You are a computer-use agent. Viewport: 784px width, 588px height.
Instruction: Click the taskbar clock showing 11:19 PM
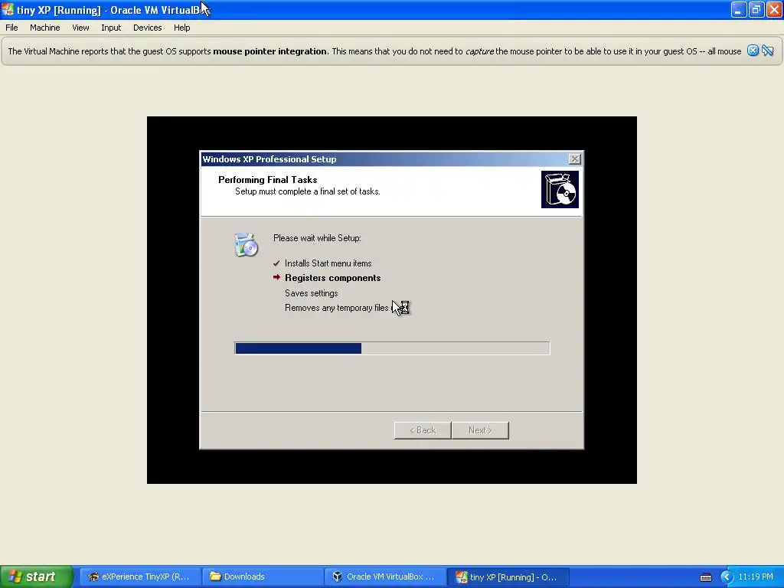coord(756,577)
